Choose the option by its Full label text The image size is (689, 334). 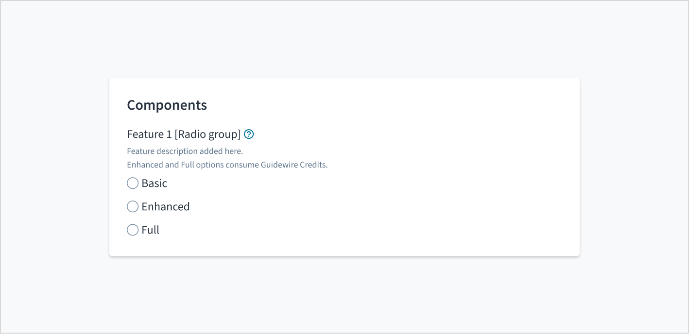(x=151, y=230)
